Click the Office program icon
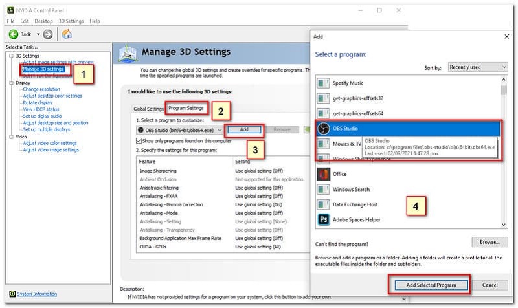Viewport: 518px width, 308px height. [323, 174]
